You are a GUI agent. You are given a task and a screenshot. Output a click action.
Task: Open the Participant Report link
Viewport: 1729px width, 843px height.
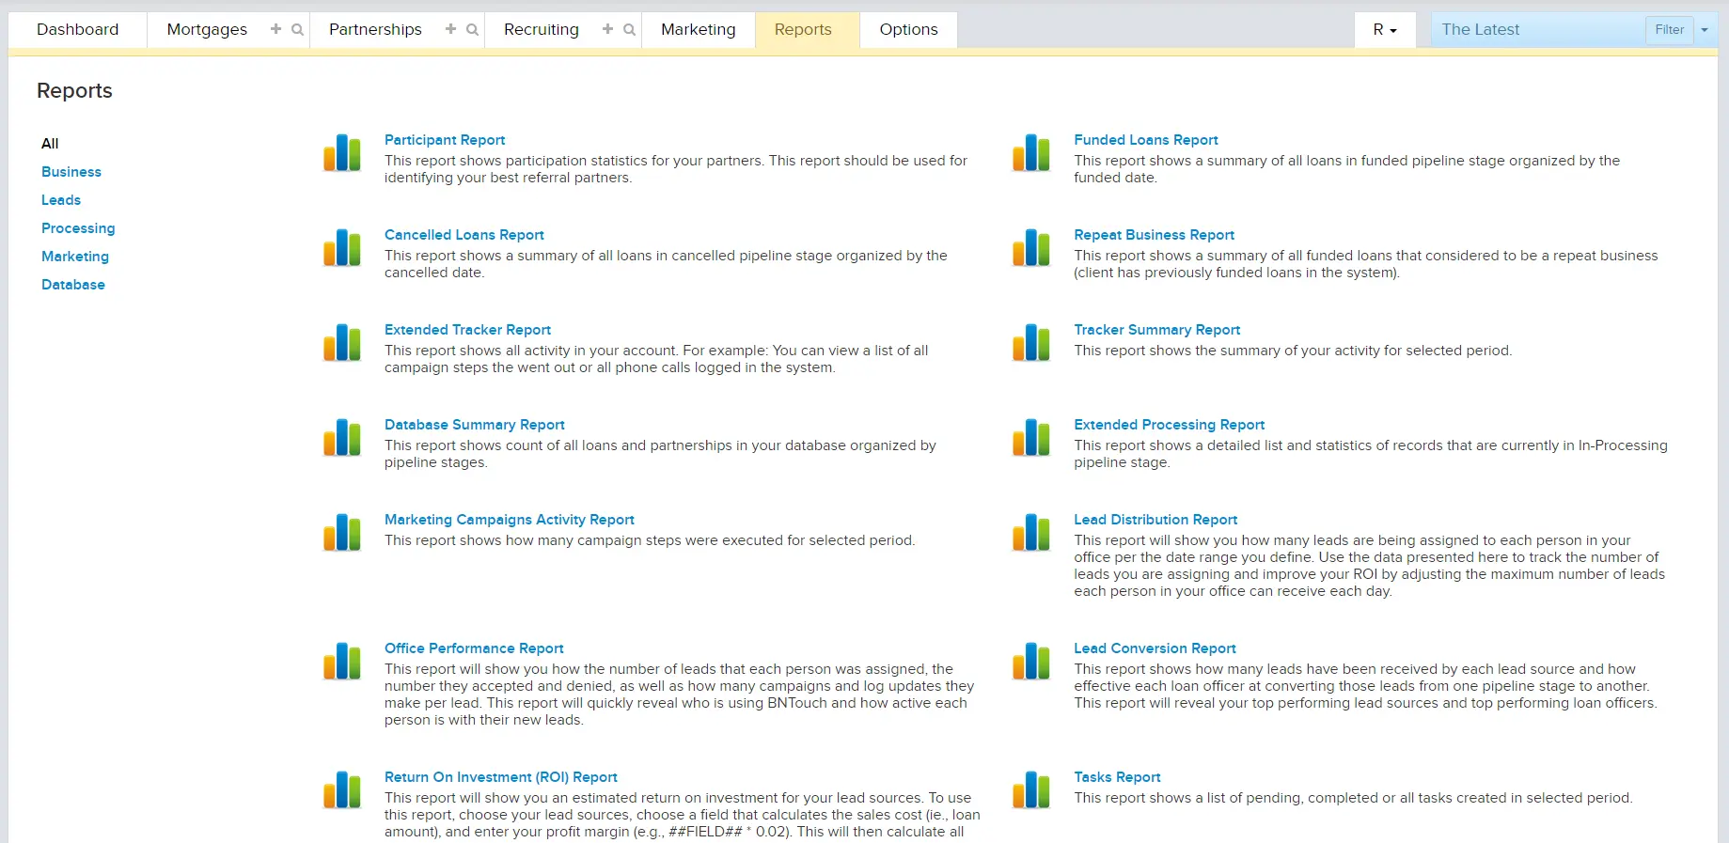pos(445,140)
